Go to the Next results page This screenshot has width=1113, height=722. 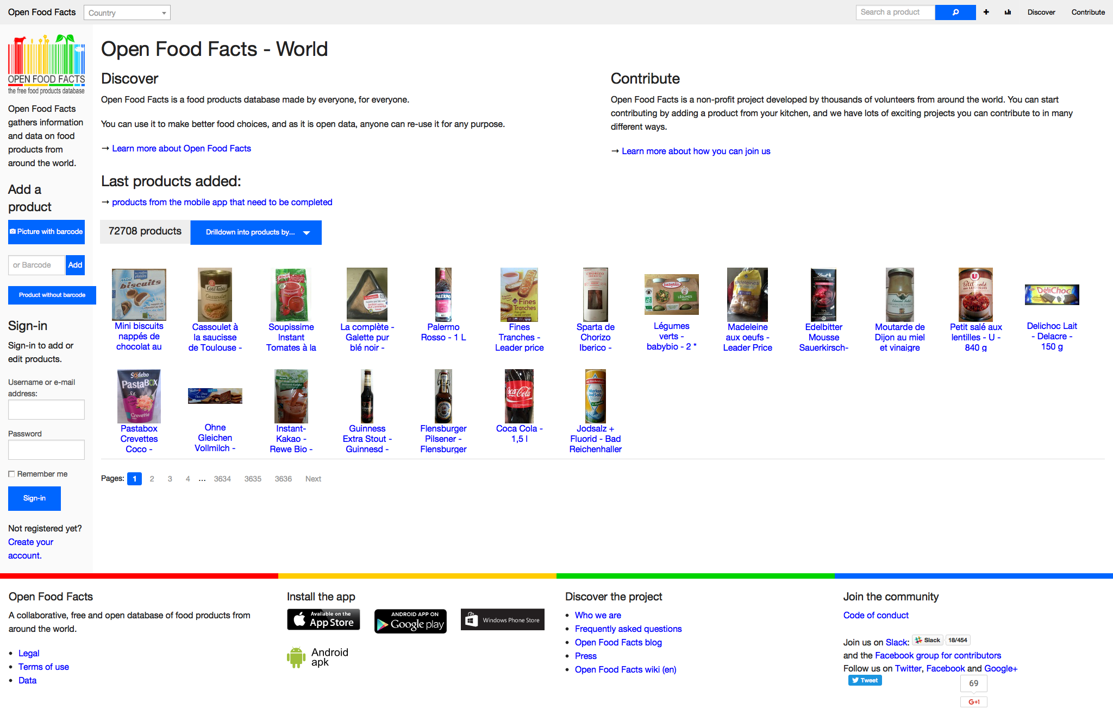pos(313,479)
